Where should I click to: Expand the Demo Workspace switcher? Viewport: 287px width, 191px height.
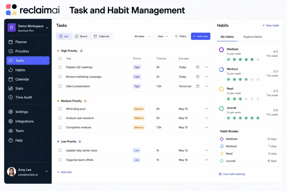click(47, 28)
